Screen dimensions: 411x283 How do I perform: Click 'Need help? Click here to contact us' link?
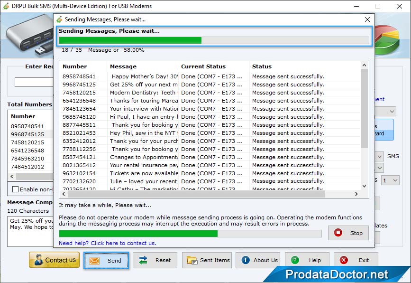click(108, 243)
